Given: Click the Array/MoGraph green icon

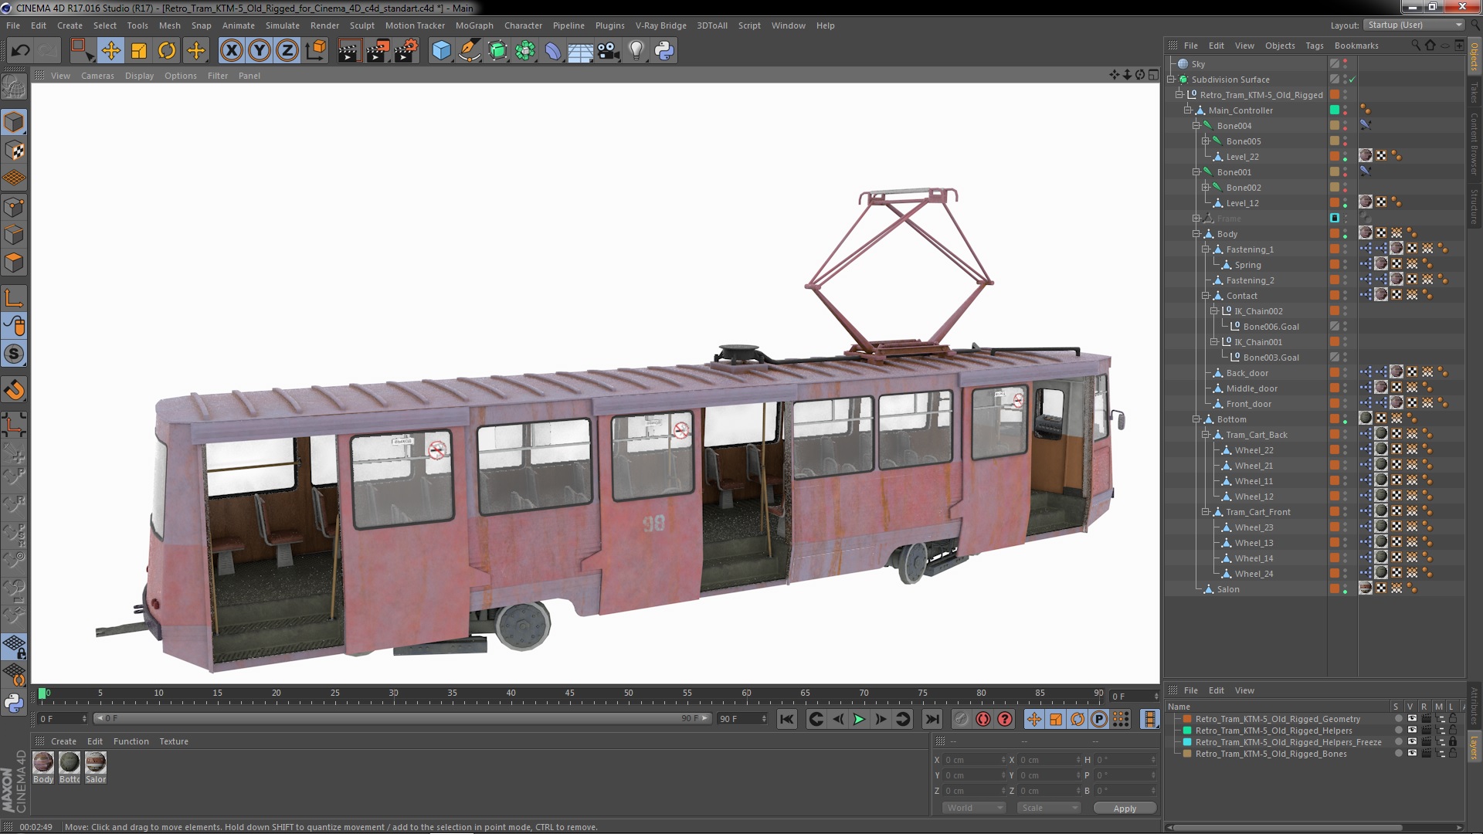Looking at the screenshot, I should tap(525, 51).
